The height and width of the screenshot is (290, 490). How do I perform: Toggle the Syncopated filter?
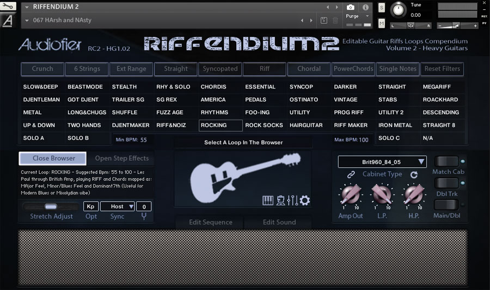coord(220,69)
